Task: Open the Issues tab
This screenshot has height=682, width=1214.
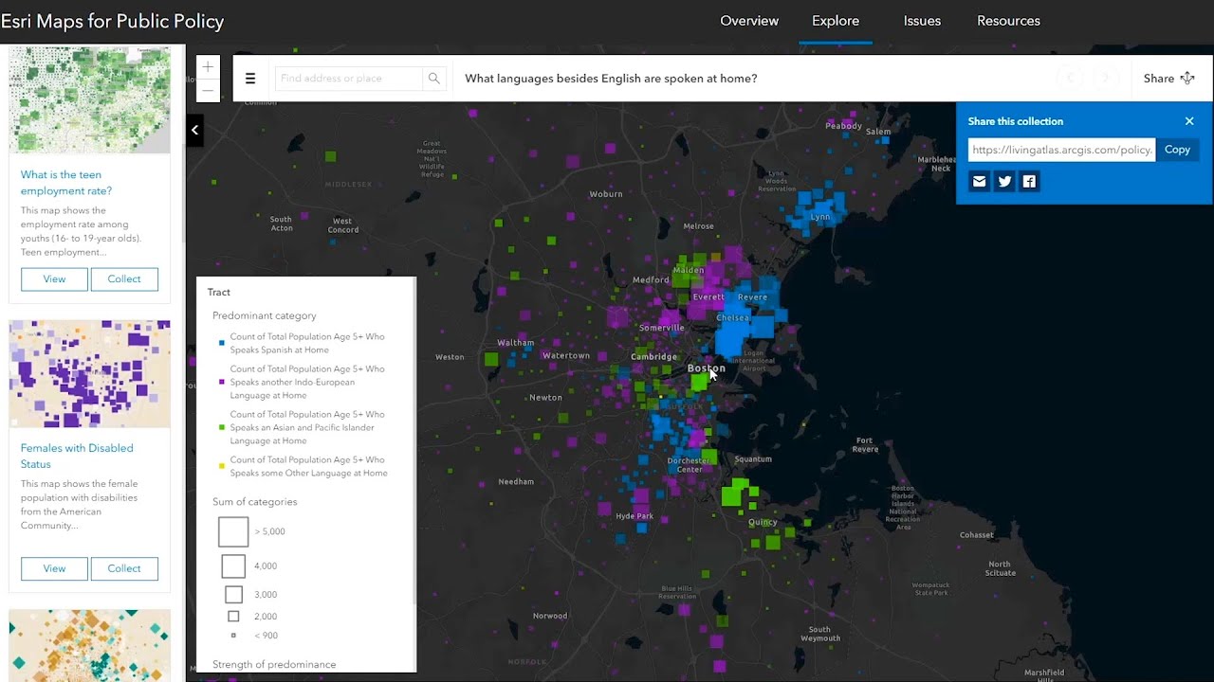Action: click(922, 21)
